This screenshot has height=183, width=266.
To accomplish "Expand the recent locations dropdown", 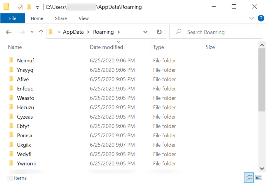I will click(32, 32).
